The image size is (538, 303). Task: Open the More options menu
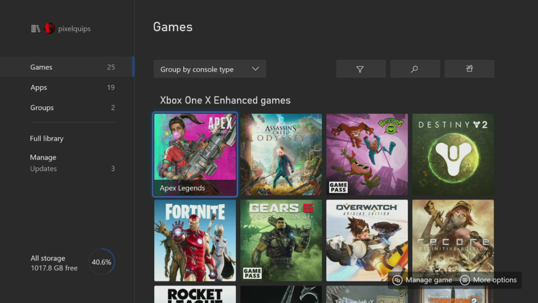(489, 280)
